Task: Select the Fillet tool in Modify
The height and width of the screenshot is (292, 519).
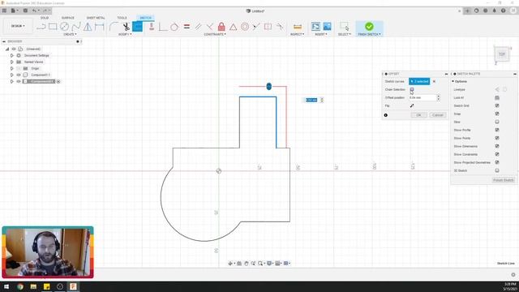Action: coord(114,27)
